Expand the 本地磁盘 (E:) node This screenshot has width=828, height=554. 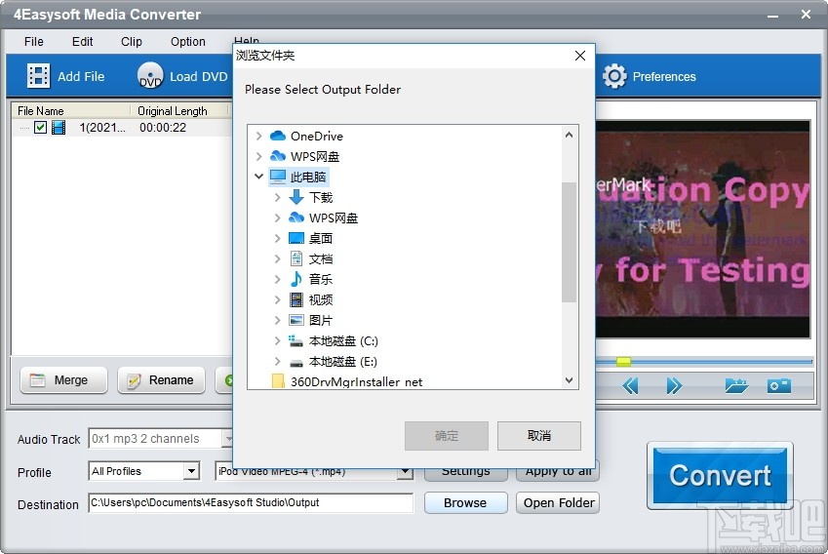[x=277, y=361]
